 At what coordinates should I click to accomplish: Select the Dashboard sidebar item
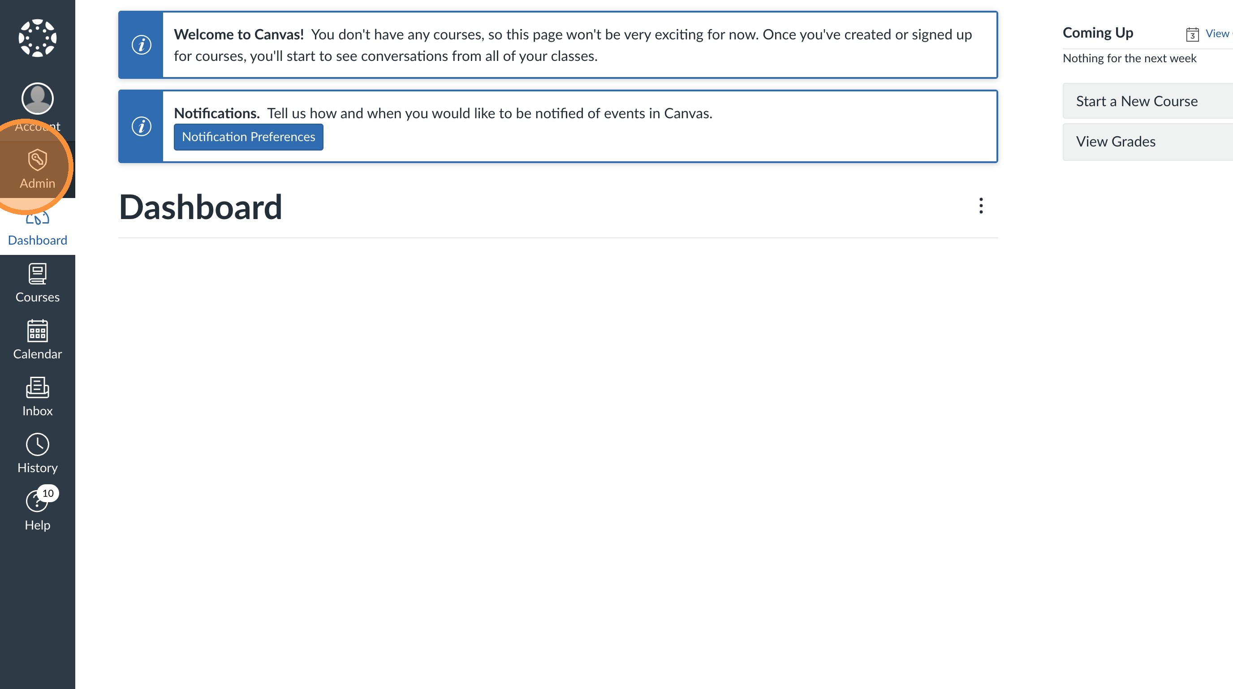[37, 240]
